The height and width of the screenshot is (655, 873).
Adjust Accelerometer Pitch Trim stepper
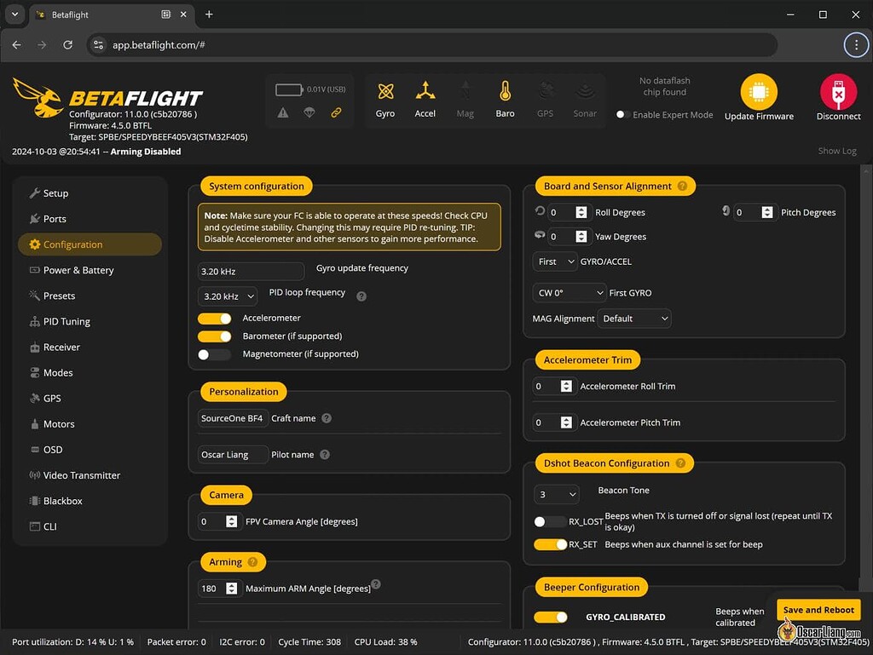[566, 422]
